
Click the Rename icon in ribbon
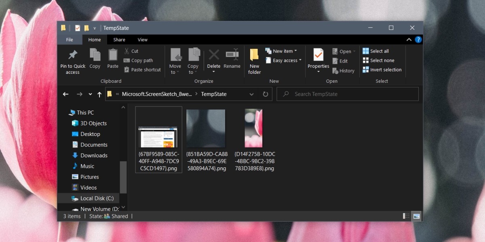coord(232,55)
